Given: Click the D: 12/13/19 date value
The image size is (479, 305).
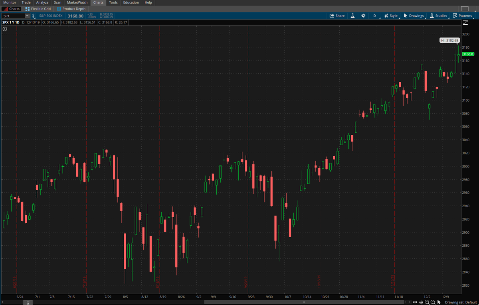Looking at the screenshot, I should coord(31,22).
